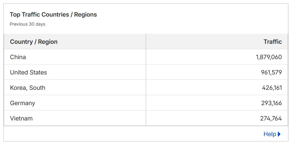Image resolution: width=289 pixels, height=143 pixels.
Task: Click the arrow icon beside Help
Action: tap(279, 134)
